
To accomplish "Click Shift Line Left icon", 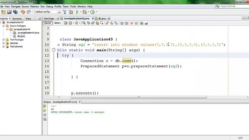I will pos(122,23).
